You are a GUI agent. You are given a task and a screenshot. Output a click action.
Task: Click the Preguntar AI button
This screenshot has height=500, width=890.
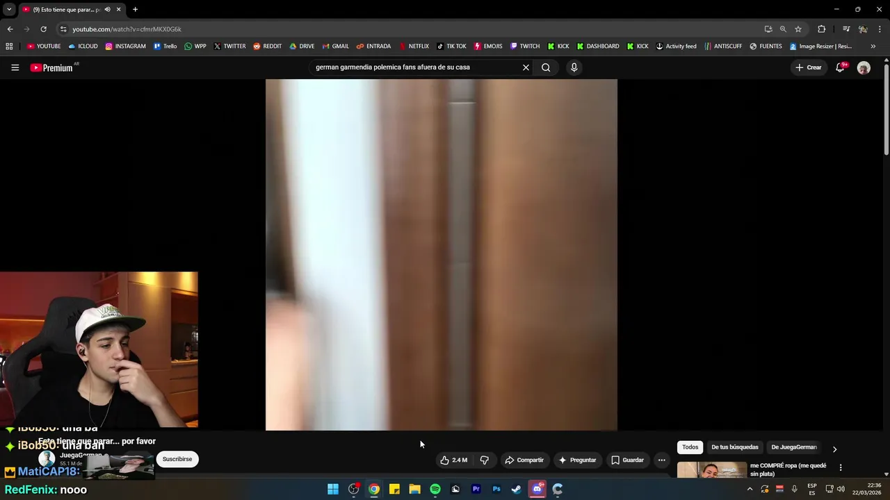[x=577, y=460]
